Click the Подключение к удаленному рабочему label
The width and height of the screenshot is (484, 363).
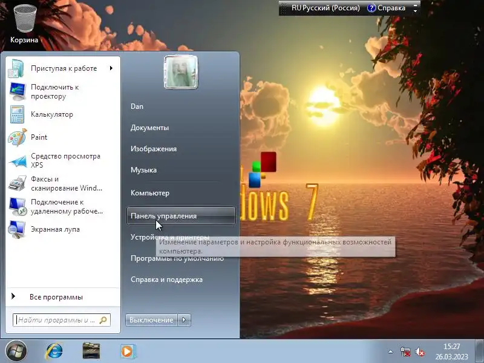point(67,206)
